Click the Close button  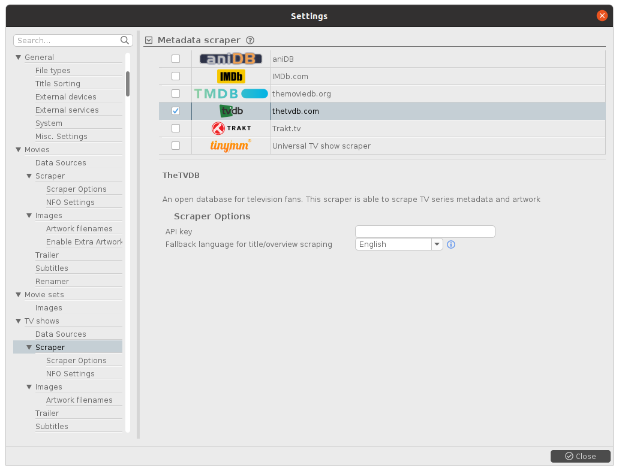click(x=580, y=456)
